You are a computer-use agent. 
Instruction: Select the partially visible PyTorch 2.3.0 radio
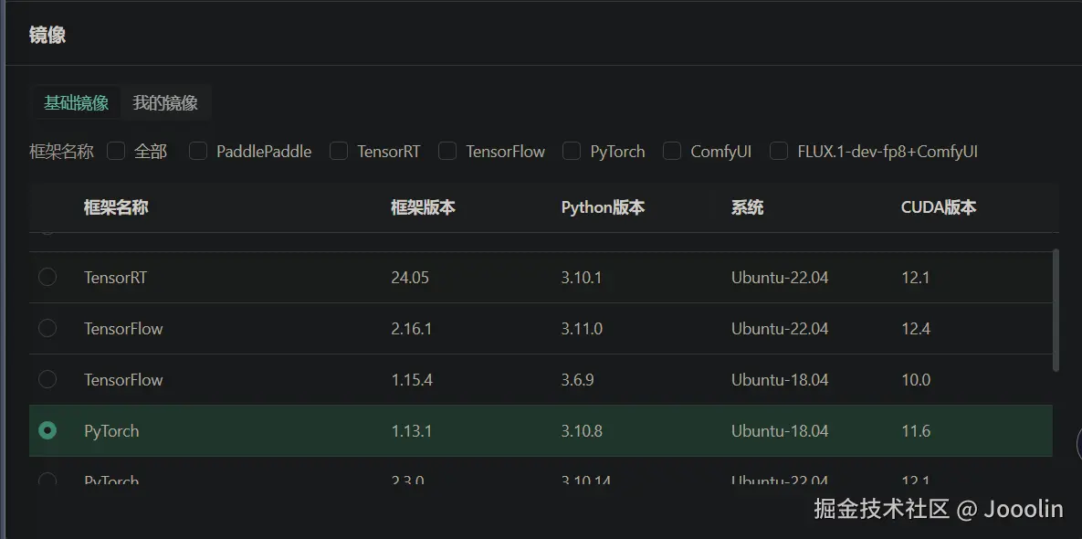[47, 479]
